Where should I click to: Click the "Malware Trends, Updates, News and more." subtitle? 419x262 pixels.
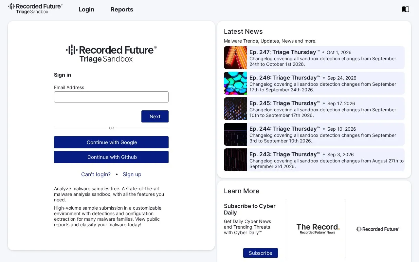(270, 41)
